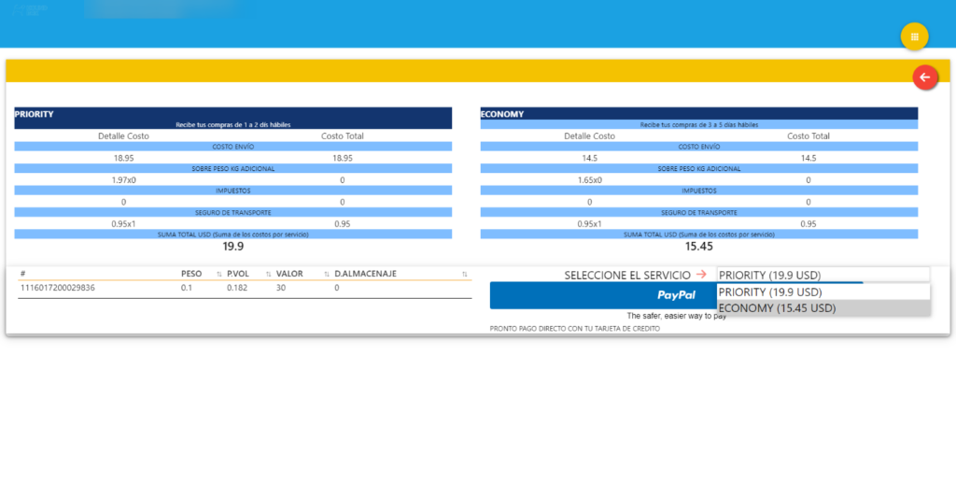Click sort arrows right after VALOR header

pyautogui.click(x=327, y=275)
